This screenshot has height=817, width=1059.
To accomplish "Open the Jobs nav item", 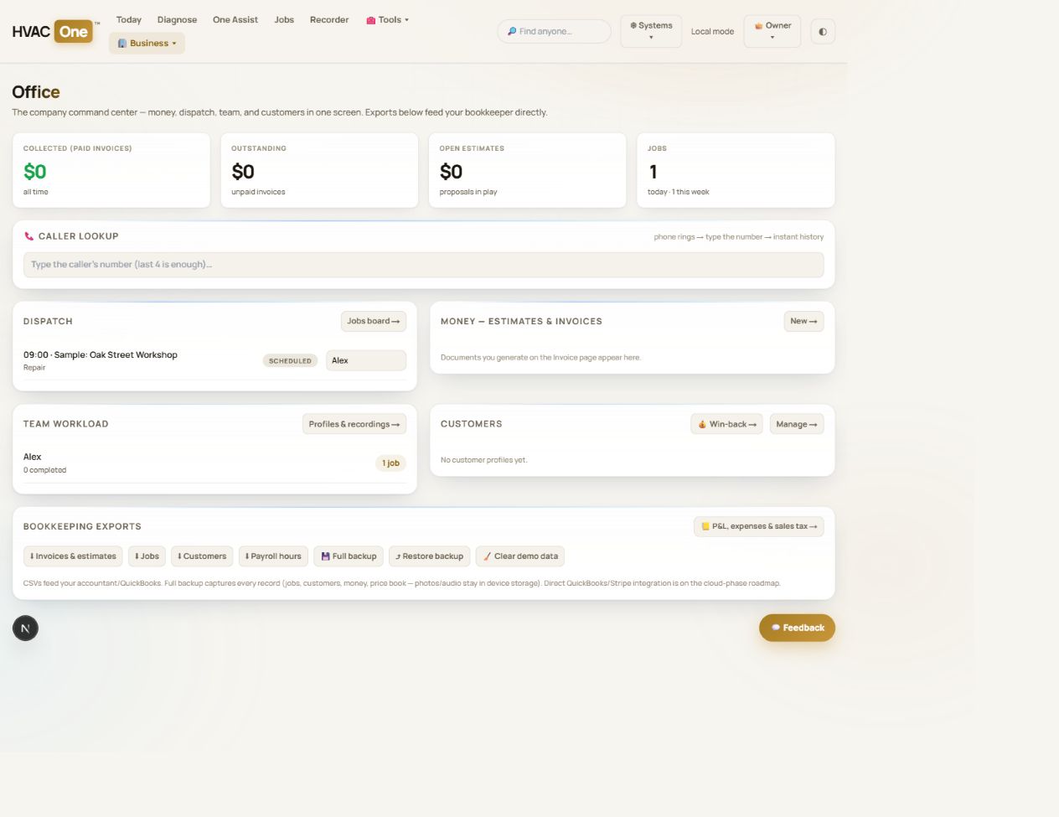I will click(x=284, y=20).
